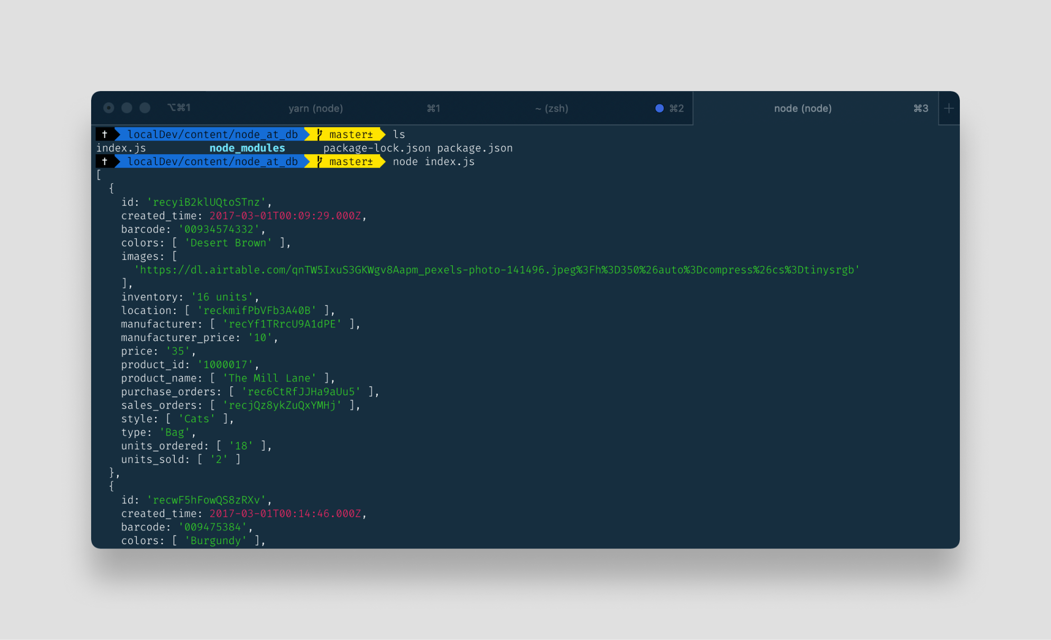The image size is (1051, 640).
Task: Click the price value '35'
Action: point(178,351)
